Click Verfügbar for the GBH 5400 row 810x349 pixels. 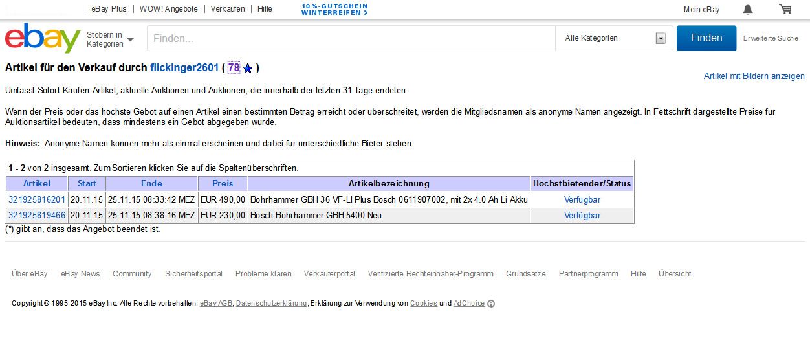[582, 215]
